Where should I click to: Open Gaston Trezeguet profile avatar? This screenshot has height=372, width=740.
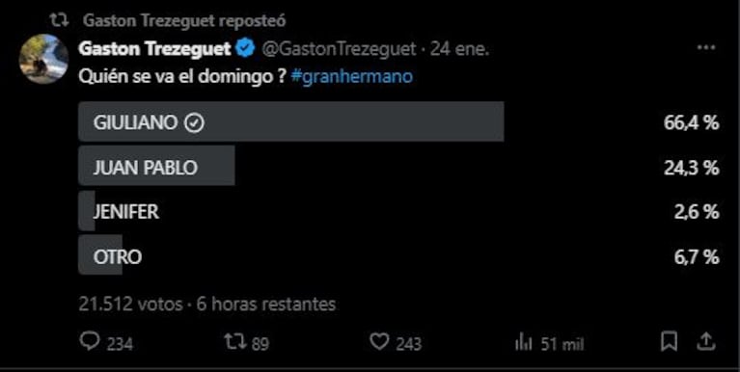click(43, 60)
